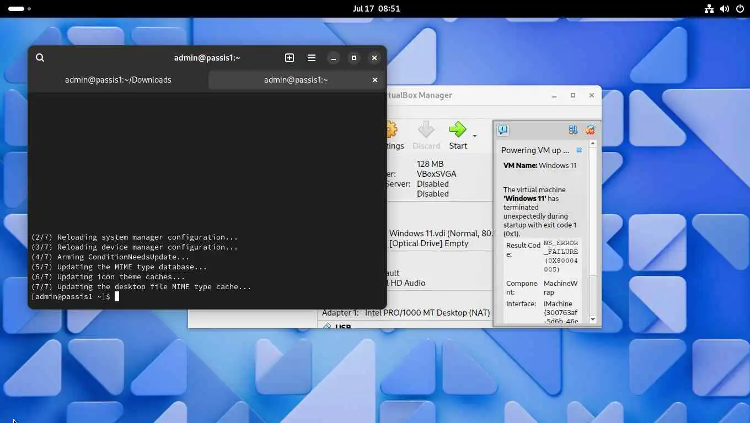Minimize the terminal window
This screenshot has width=750, height=423.
(x=334, y=58)
